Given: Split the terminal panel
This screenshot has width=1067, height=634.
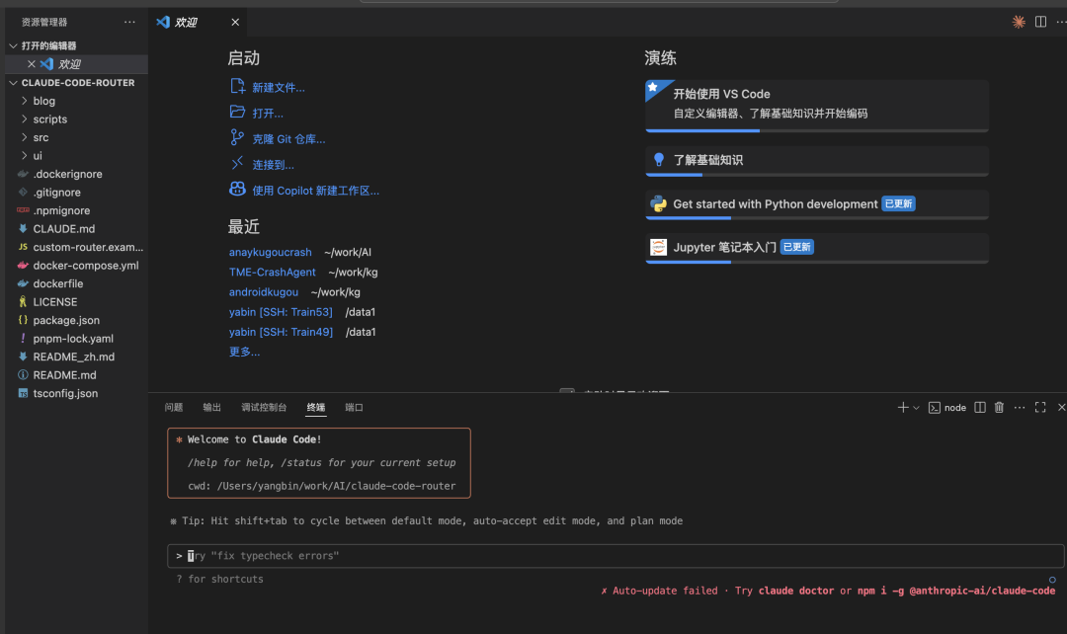Looking at the screenshot, I should coord(980,408).
